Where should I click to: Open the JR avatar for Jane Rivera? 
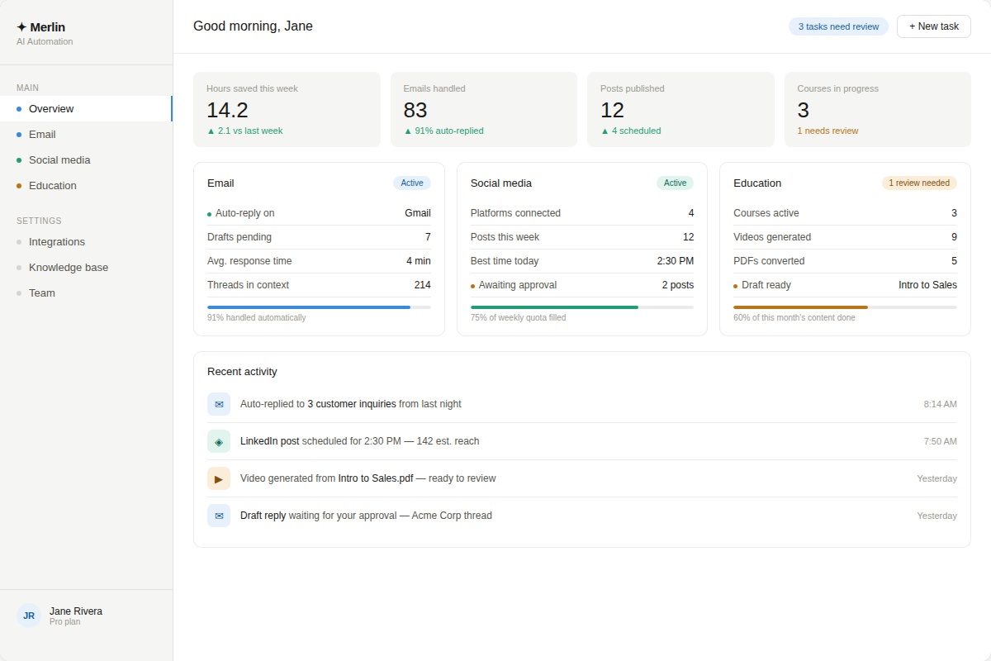[x=28, y=616]
